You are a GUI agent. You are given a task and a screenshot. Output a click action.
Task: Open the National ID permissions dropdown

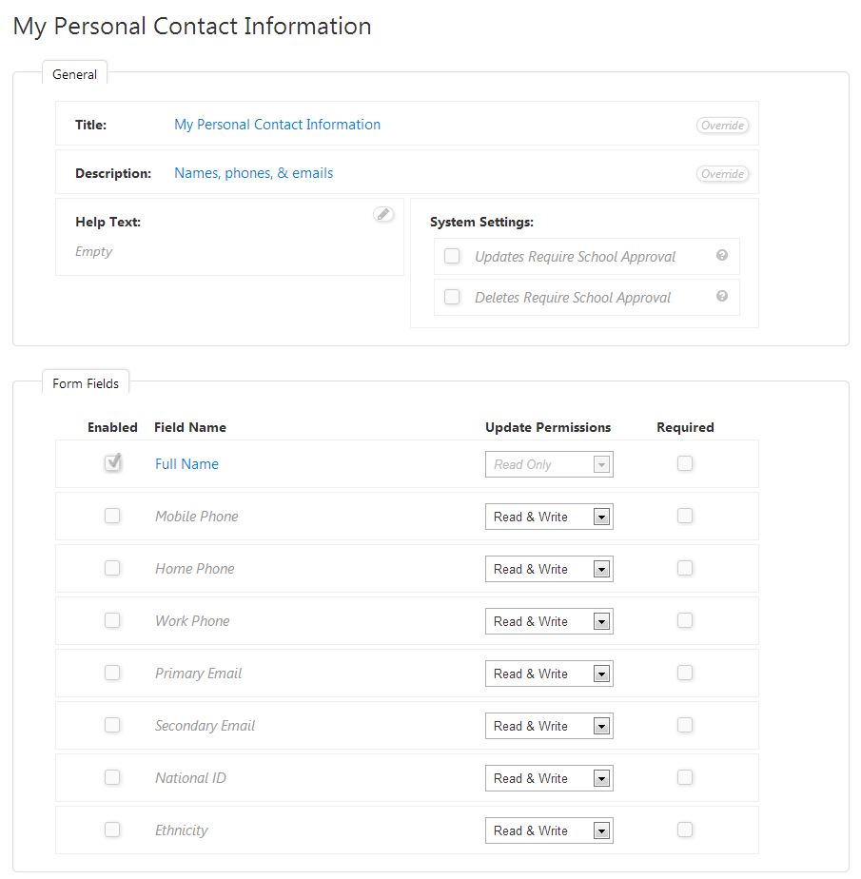click(x=601, y=777)
